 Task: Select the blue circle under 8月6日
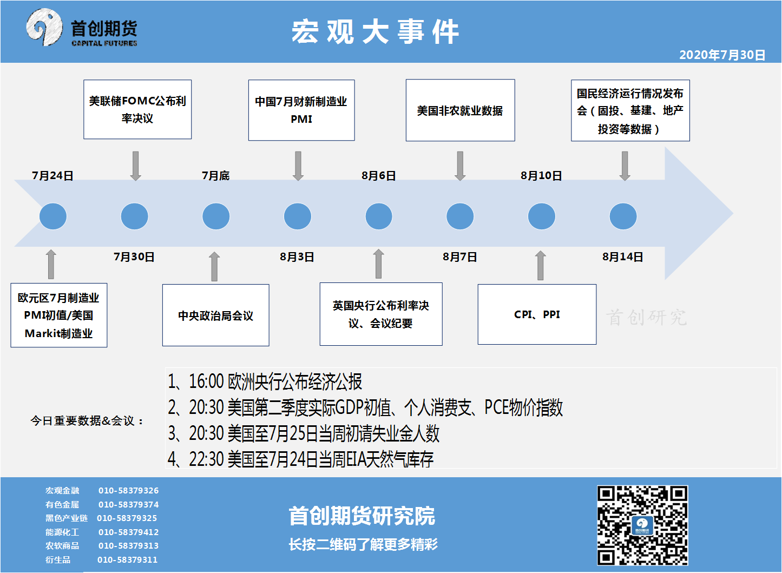[x=379, y=216]
